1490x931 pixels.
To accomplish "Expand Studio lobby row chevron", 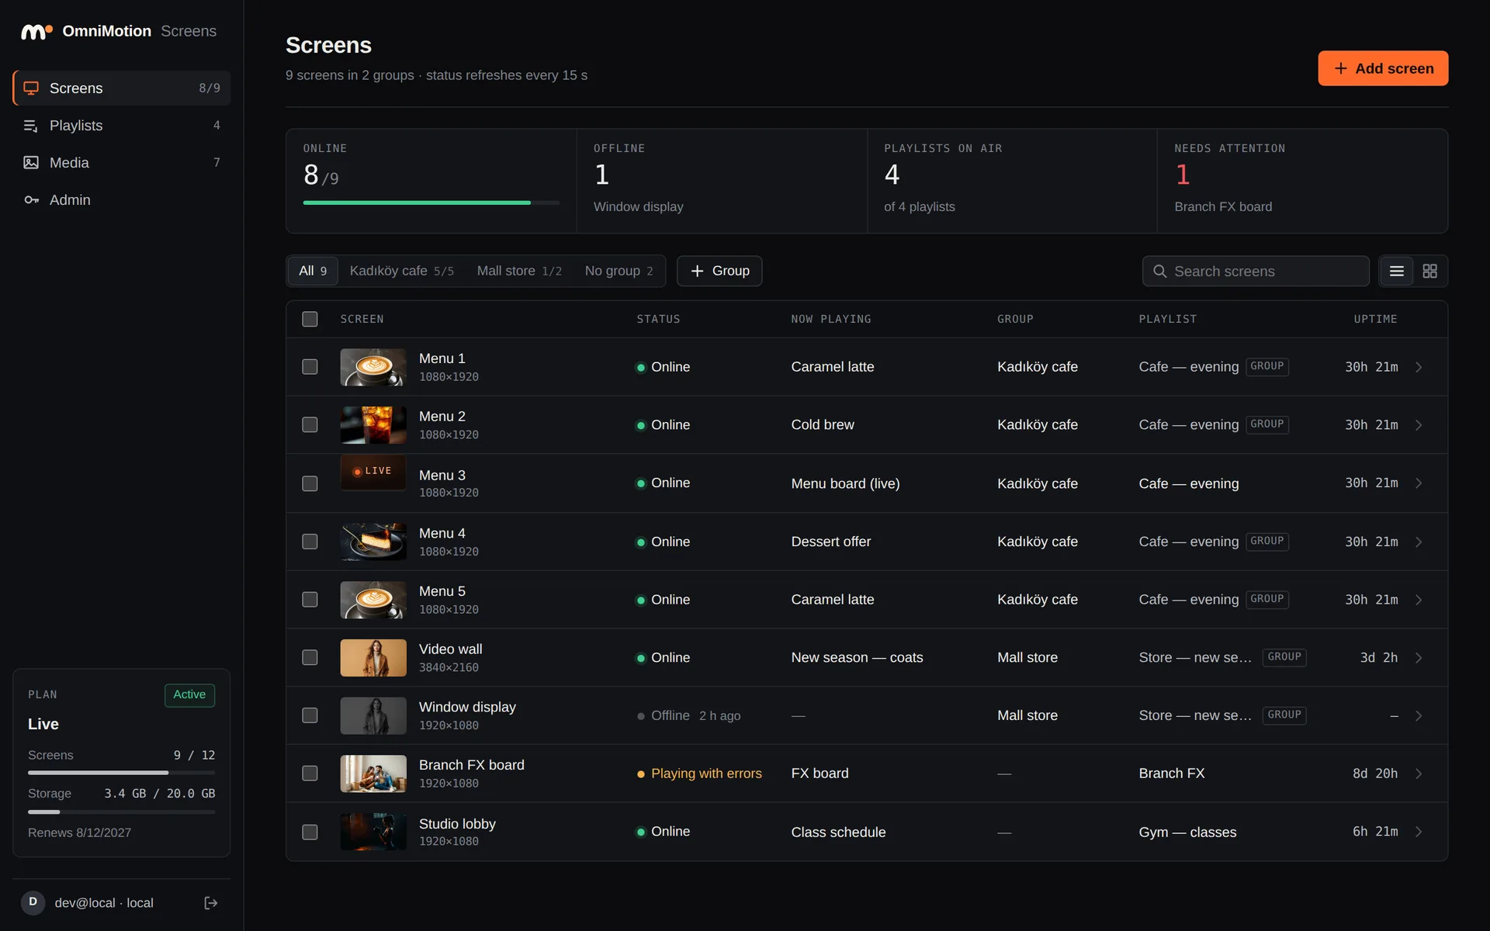I will (x=1419, y=832).
